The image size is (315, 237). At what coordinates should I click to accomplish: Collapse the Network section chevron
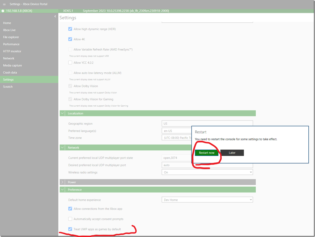click(x=62, y=147)
